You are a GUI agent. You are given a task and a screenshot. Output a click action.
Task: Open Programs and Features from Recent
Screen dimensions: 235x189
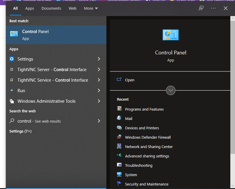click(144, 109)
